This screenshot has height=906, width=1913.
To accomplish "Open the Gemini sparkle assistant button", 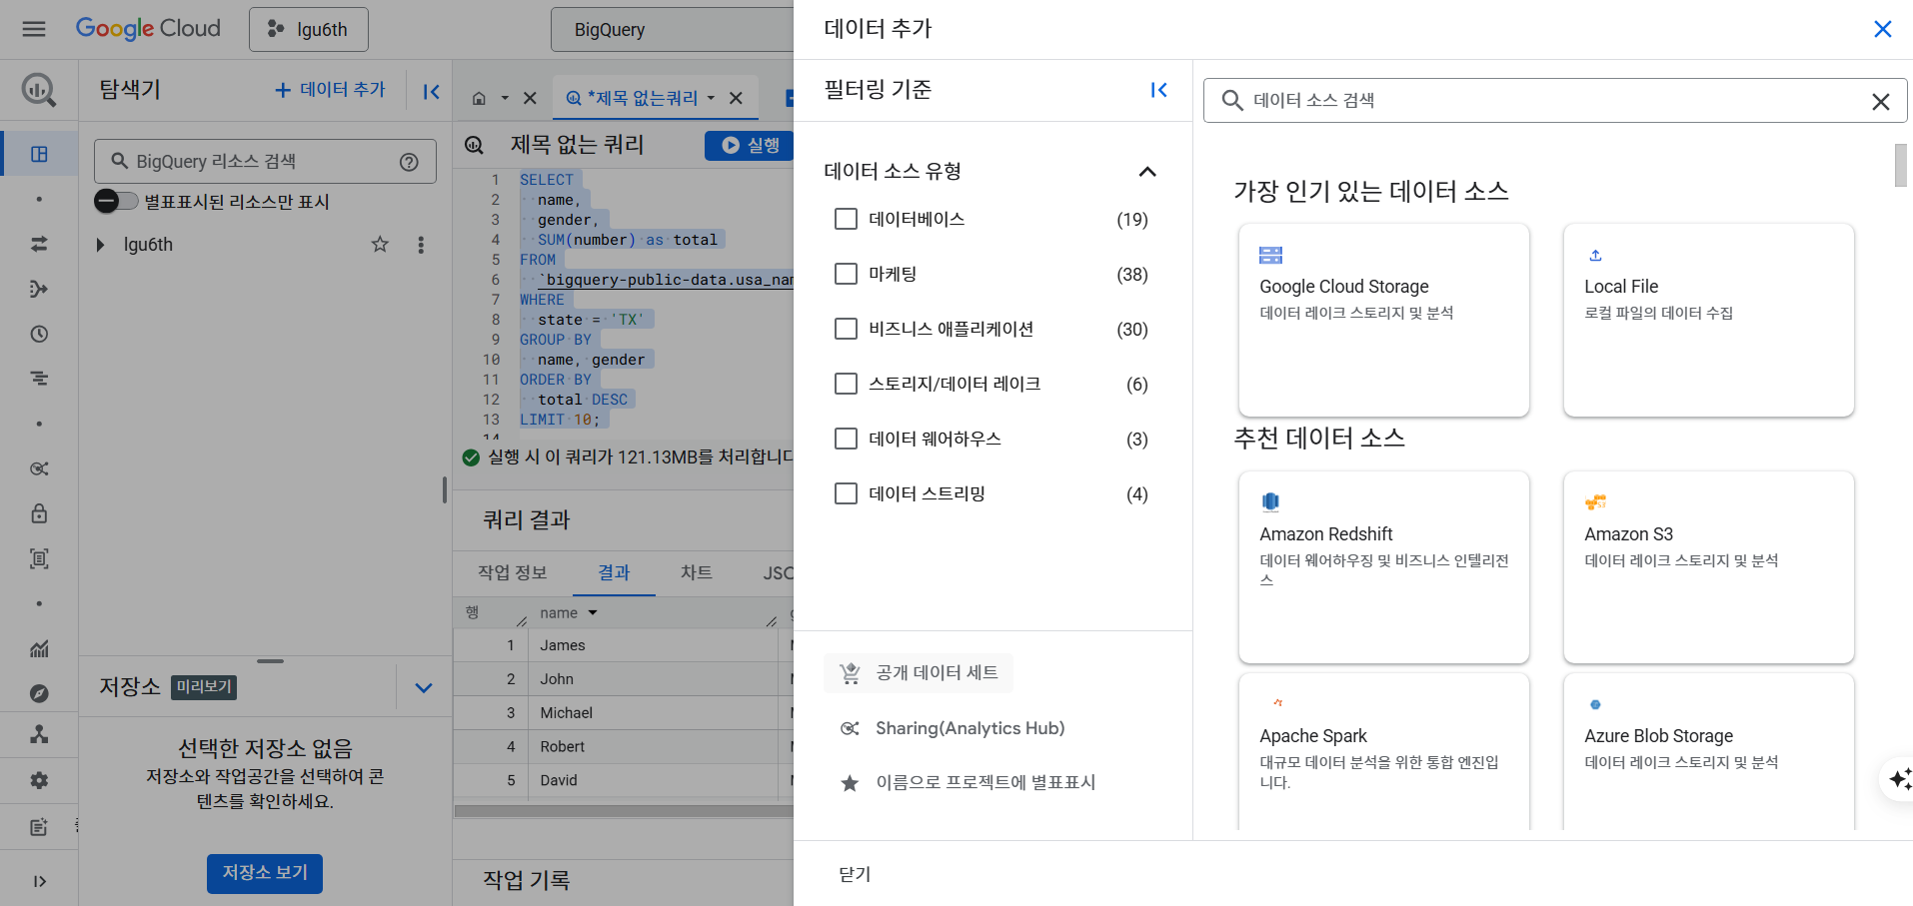I will coord(1899,778).
